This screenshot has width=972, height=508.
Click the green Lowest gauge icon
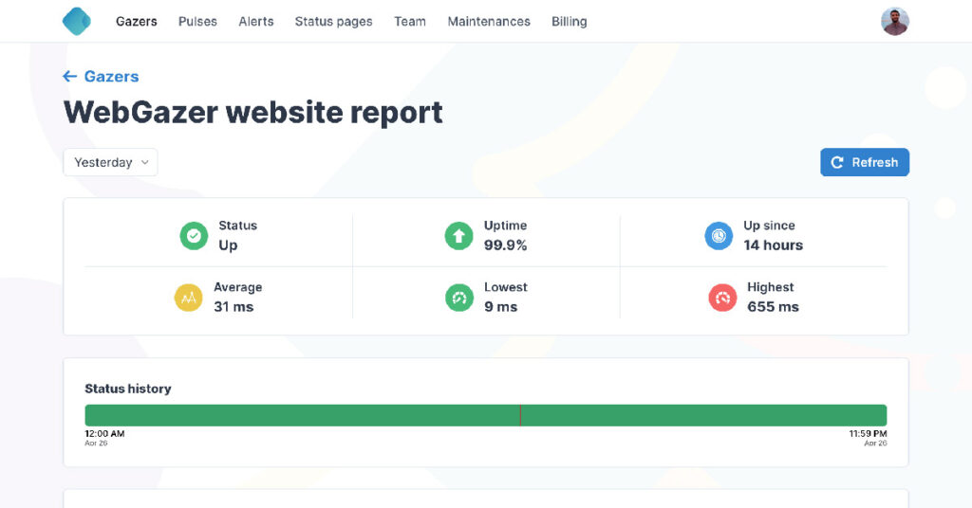coord(459,298)
